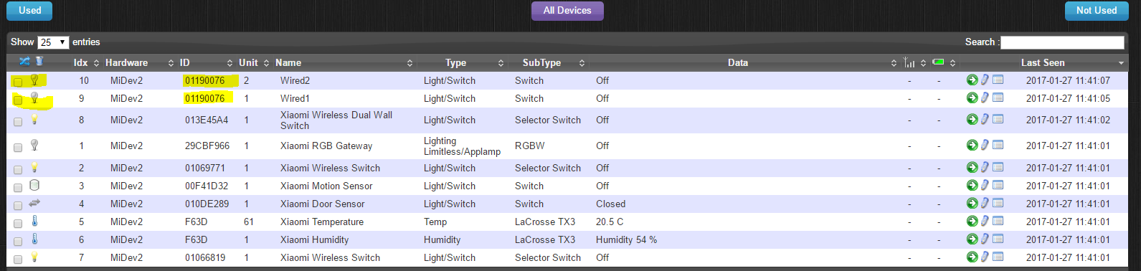This screenshot has width=1141, height=271.
Task: Click green add-device arrow for Wired1
Action: click(x=972, y=98)
